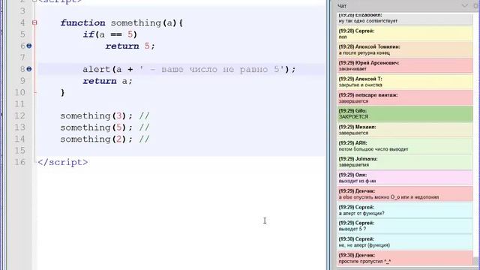Viewport: 480px width, 270px height.
Task: Select the chat message from Алексей Томилин
Action: [x=405, y=49]
